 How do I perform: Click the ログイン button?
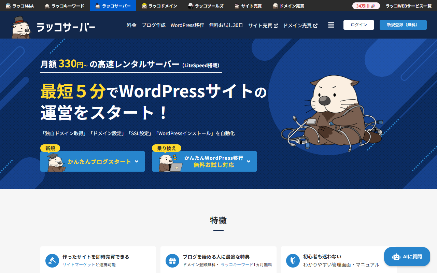358,25
